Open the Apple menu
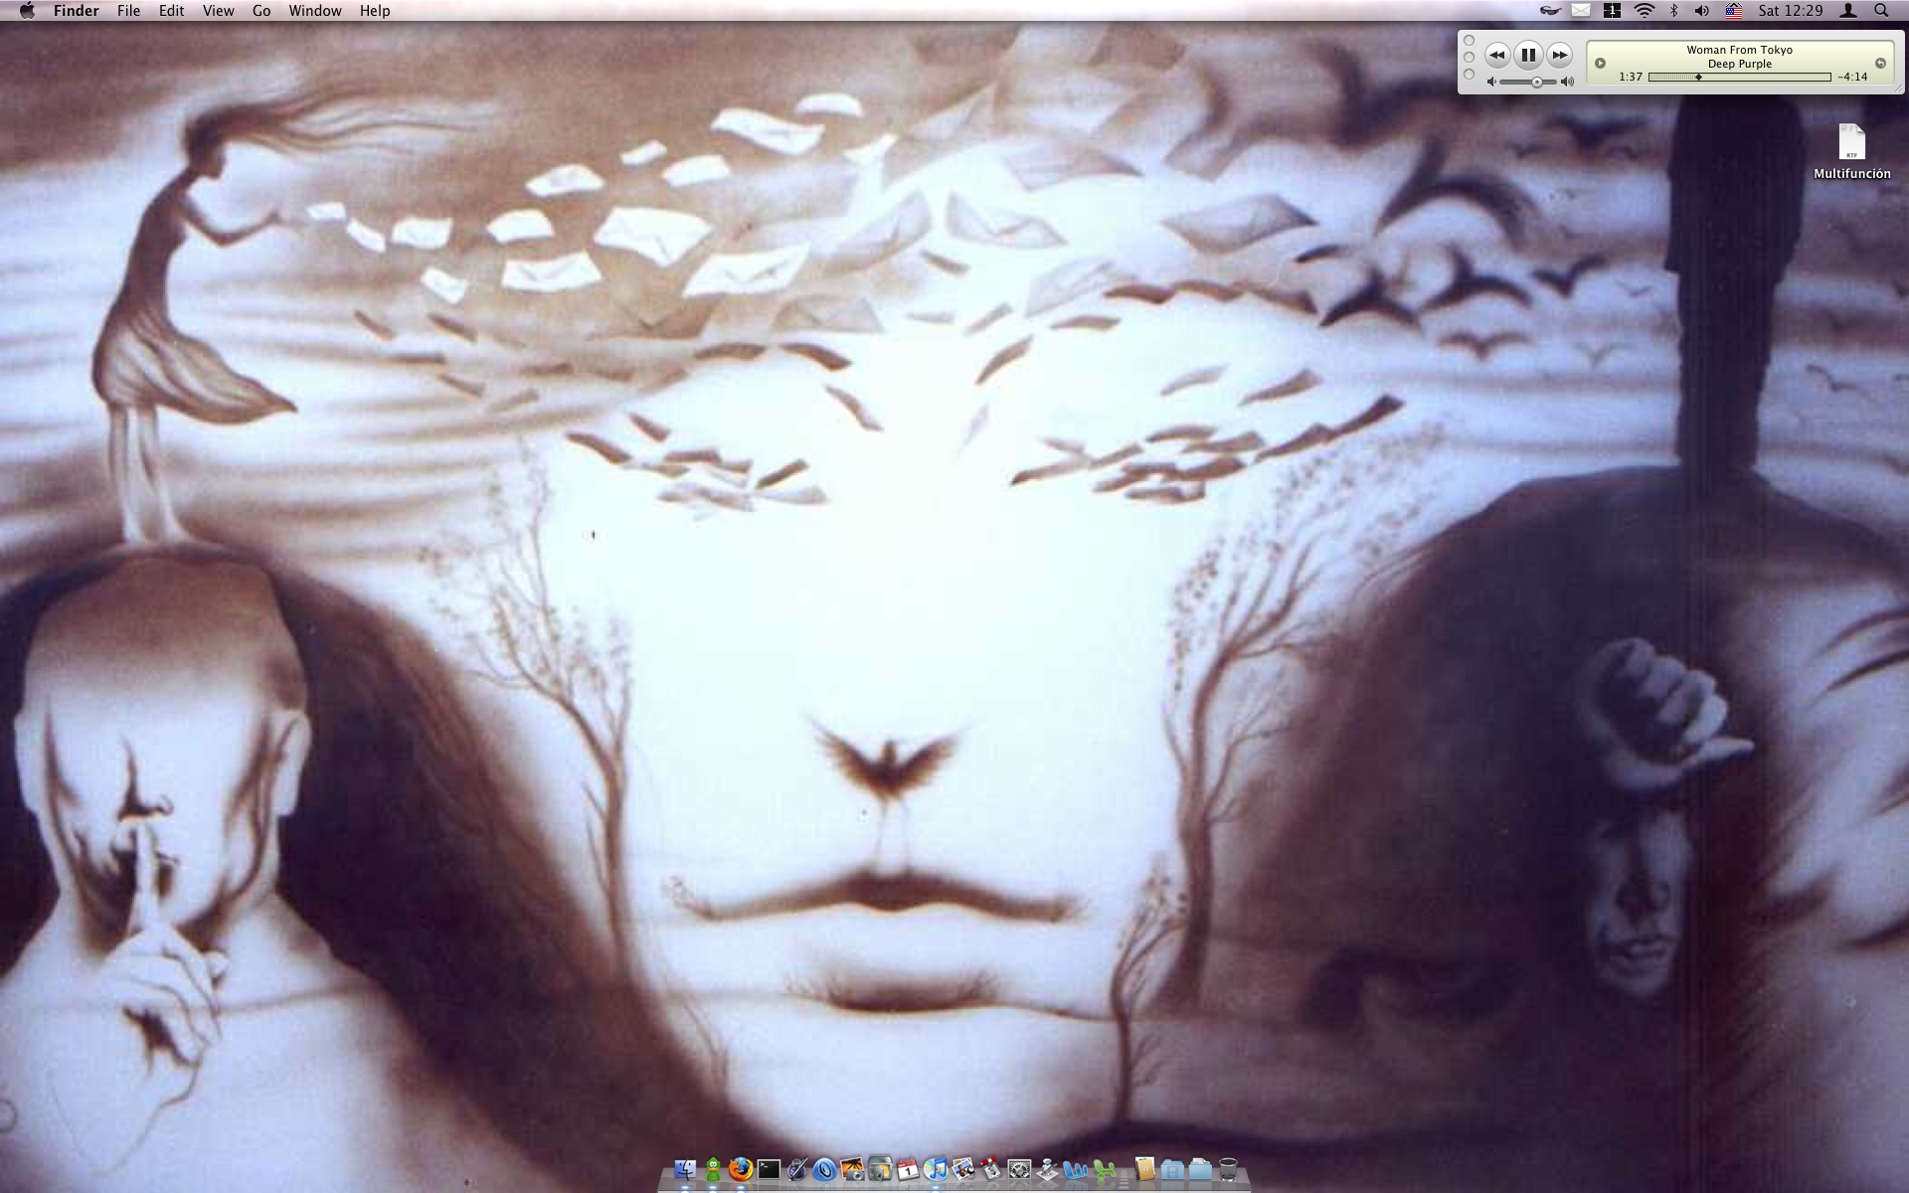 click(27, 11)
